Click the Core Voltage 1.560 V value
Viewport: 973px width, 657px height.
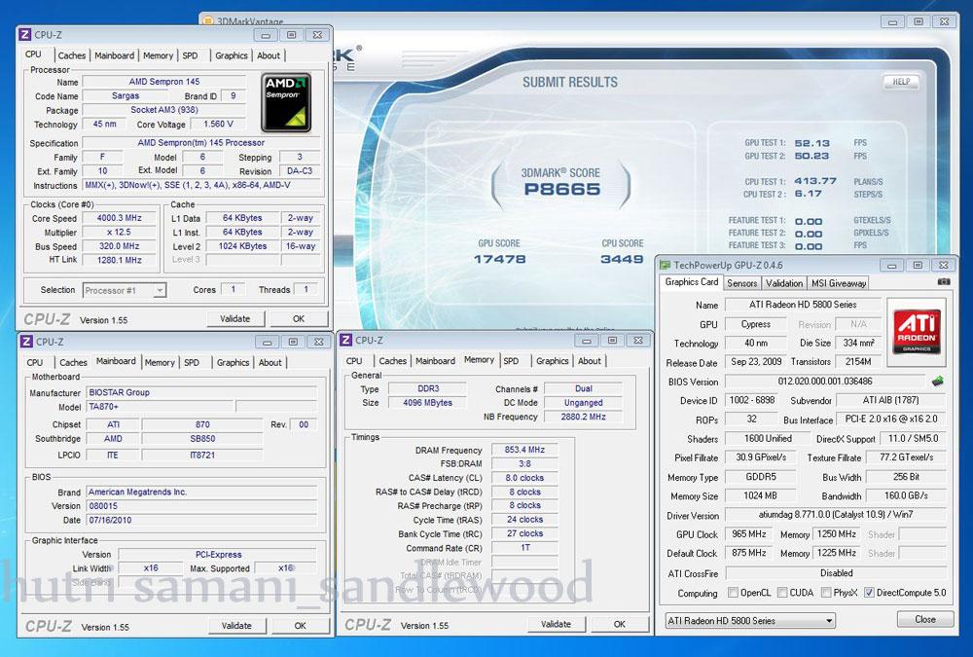[x=218, y=125]
